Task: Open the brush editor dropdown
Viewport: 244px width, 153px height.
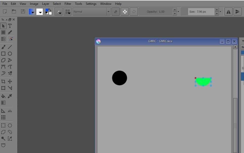Action: point(58,12)
